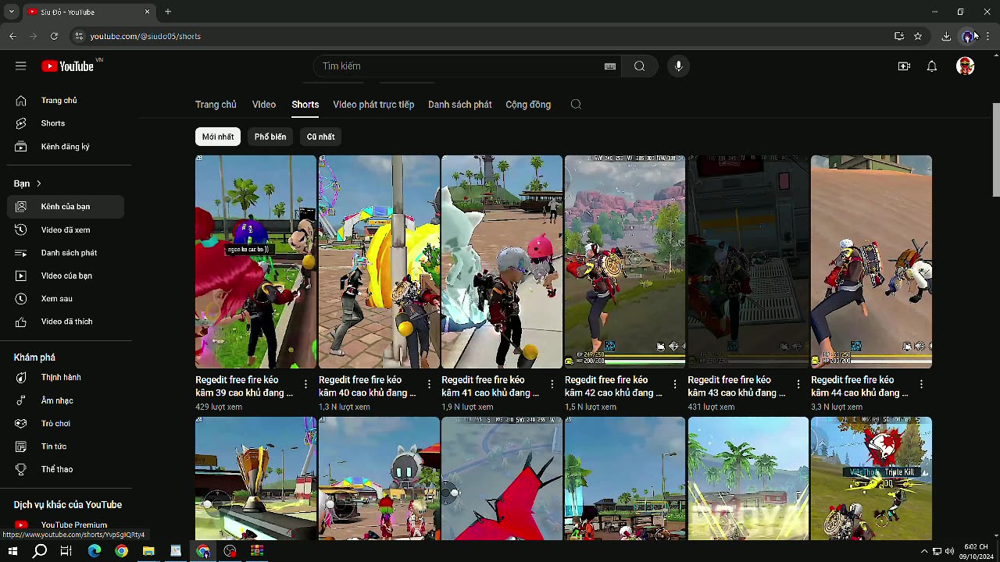The height and width of the screenshot is (562, 1000).
Task: Open the kâm 44 short thumbnail
Action: (871, 261)
